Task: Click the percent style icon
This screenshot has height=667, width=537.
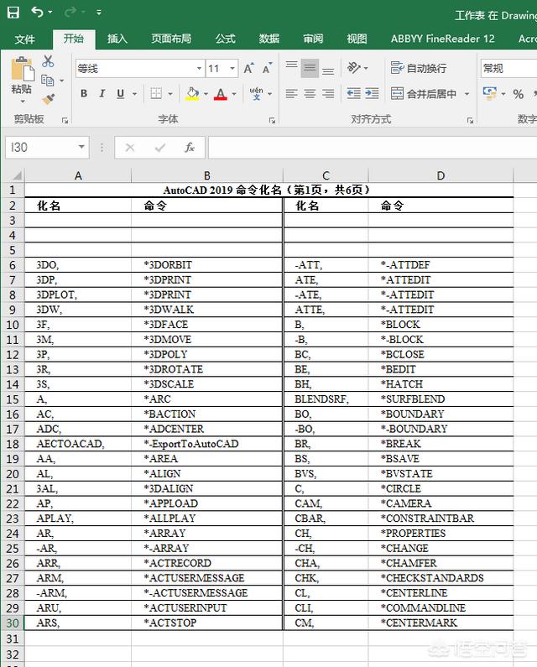Action: [x=518, y=94]
